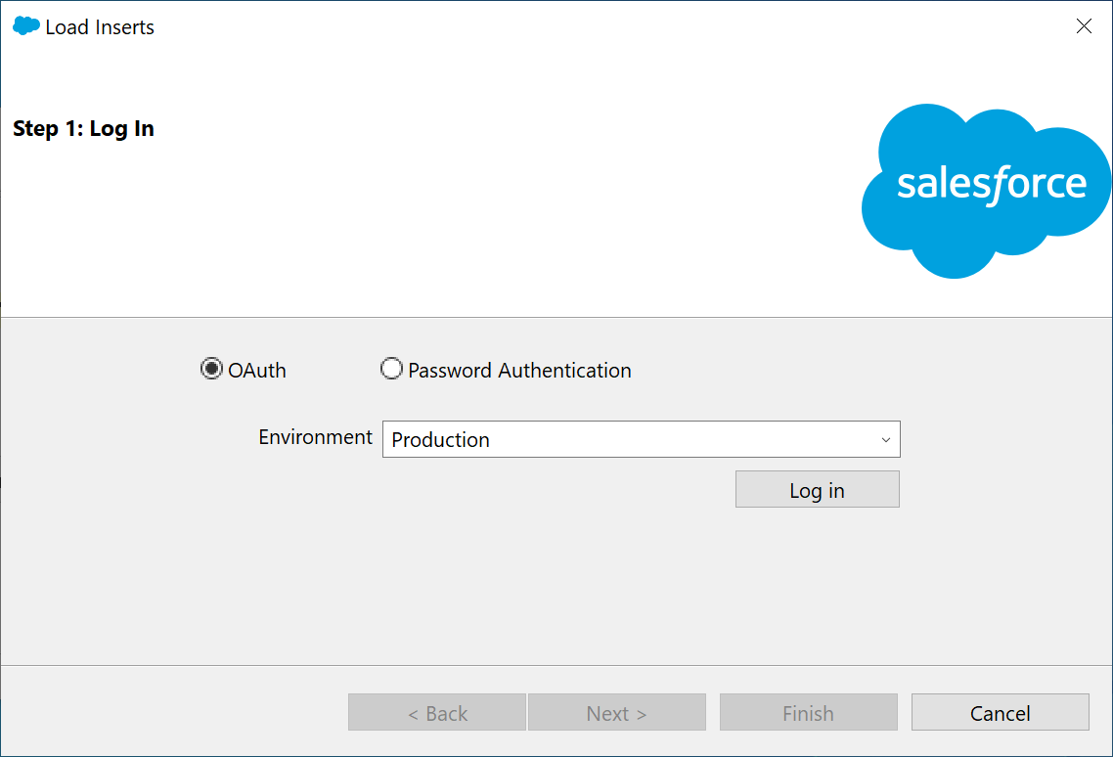This screenshot has height=757, width=1113.
Task: Click the Production value in Environment field
Action: (441, 440)
